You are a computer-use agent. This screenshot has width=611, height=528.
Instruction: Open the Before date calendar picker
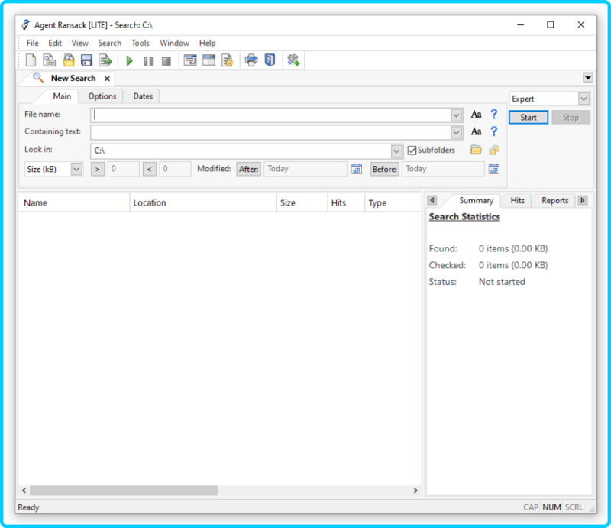(494, 169)
